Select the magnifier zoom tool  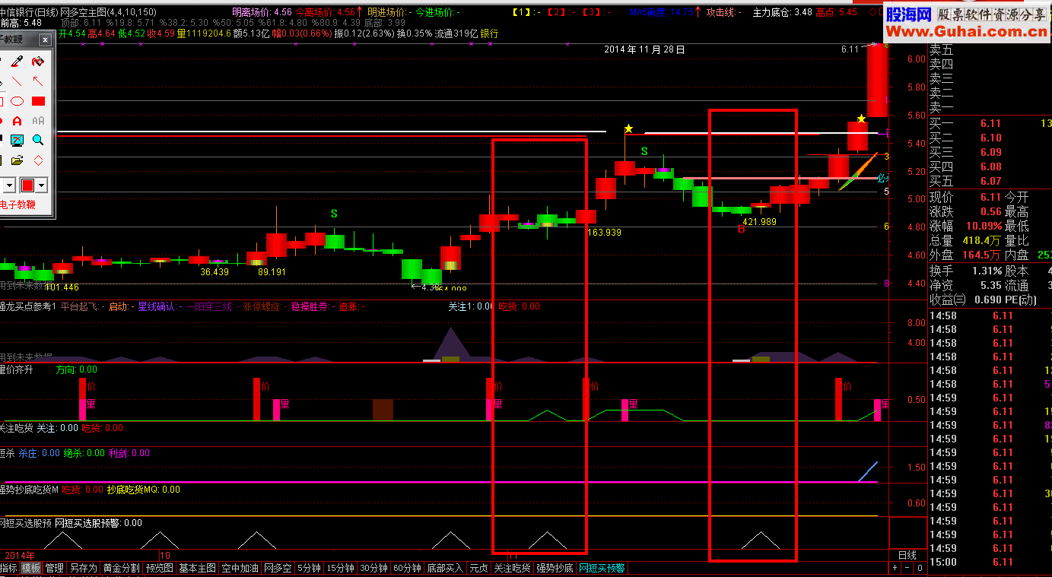(37, 141)
